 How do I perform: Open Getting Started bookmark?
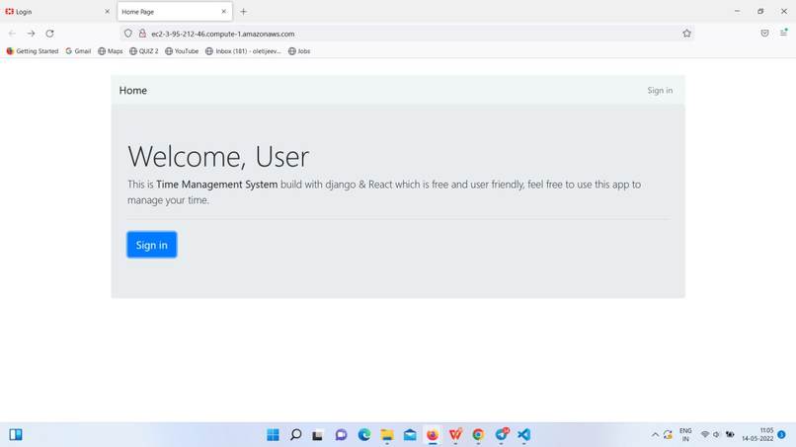tap(32, 51)
